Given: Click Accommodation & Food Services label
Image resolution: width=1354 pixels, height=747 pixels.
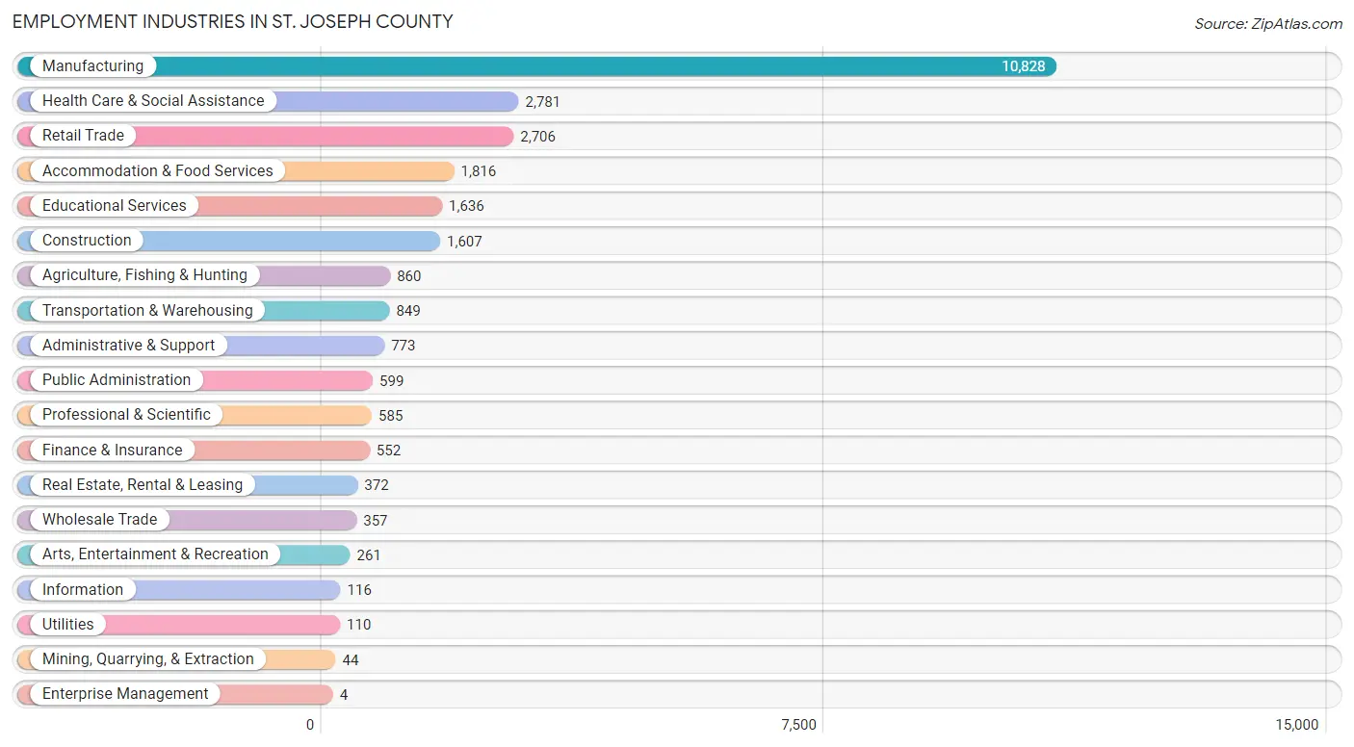Looking at the screenshot, I should 158,171.
